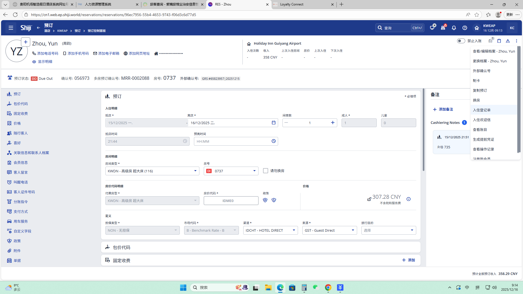Select 入住登记单 from the context menu

(x=482, y=110)
